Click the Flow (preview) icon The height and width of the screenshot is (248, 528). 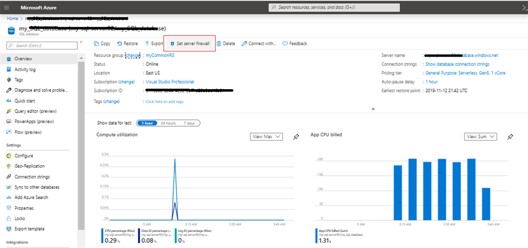click(x=9, y=132)
